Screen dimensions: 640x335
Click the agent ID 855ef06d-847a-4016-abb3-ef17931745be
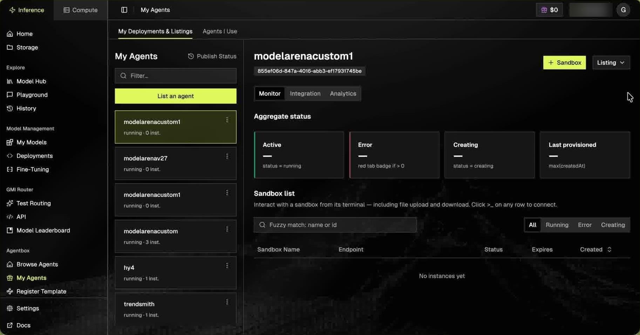[309, 71]
